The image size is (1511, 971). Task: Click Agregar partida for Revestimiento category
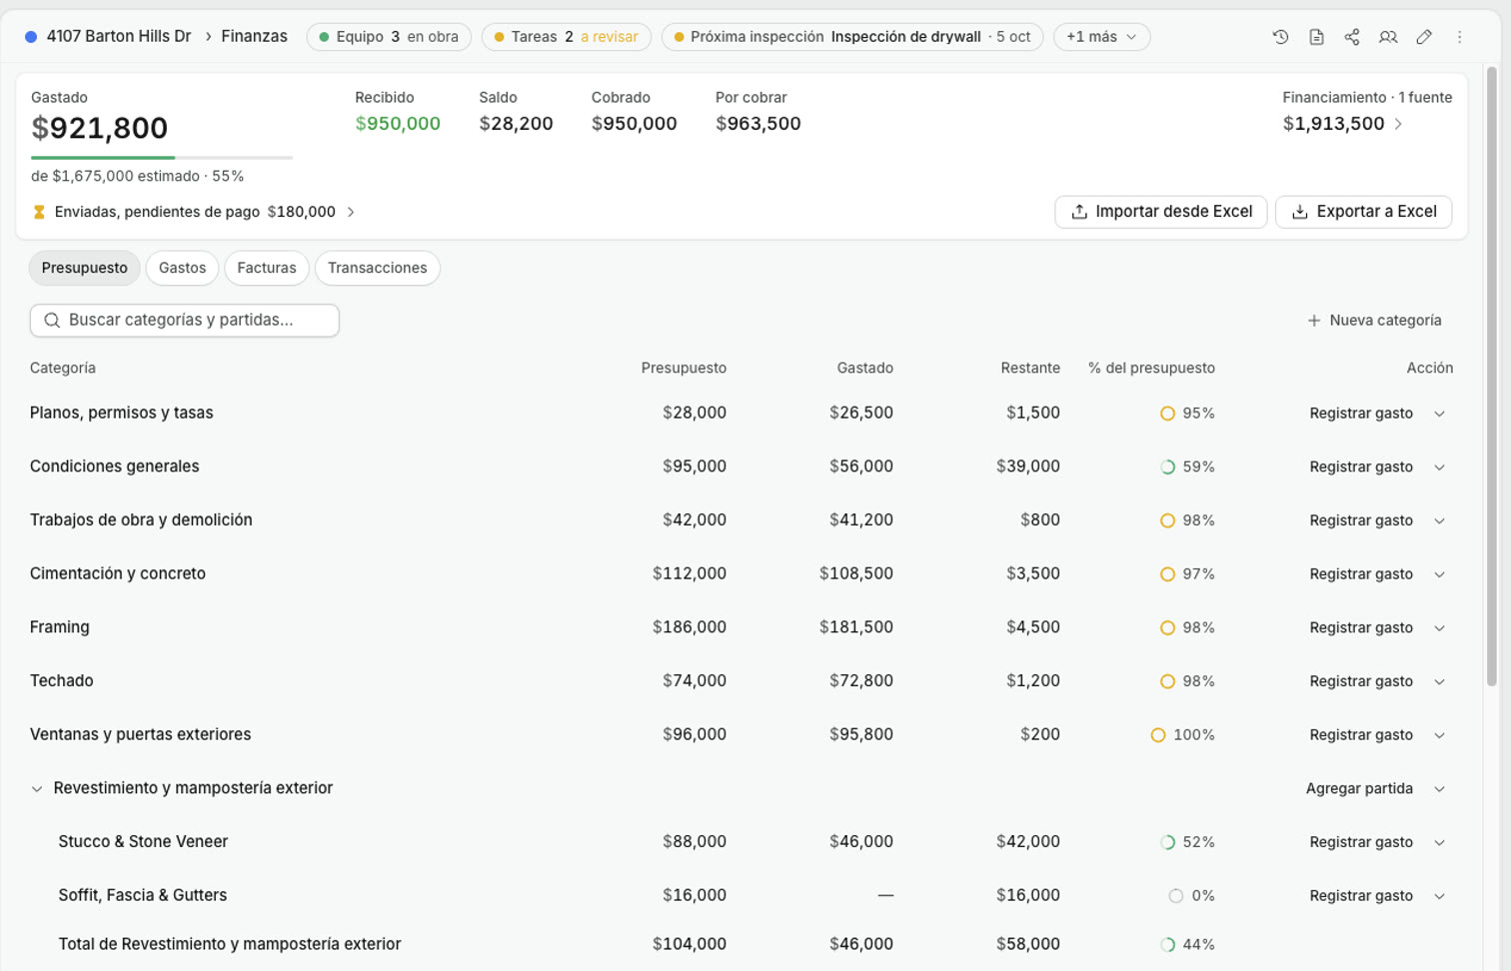pyautogui.click(x=1359, y=789)
